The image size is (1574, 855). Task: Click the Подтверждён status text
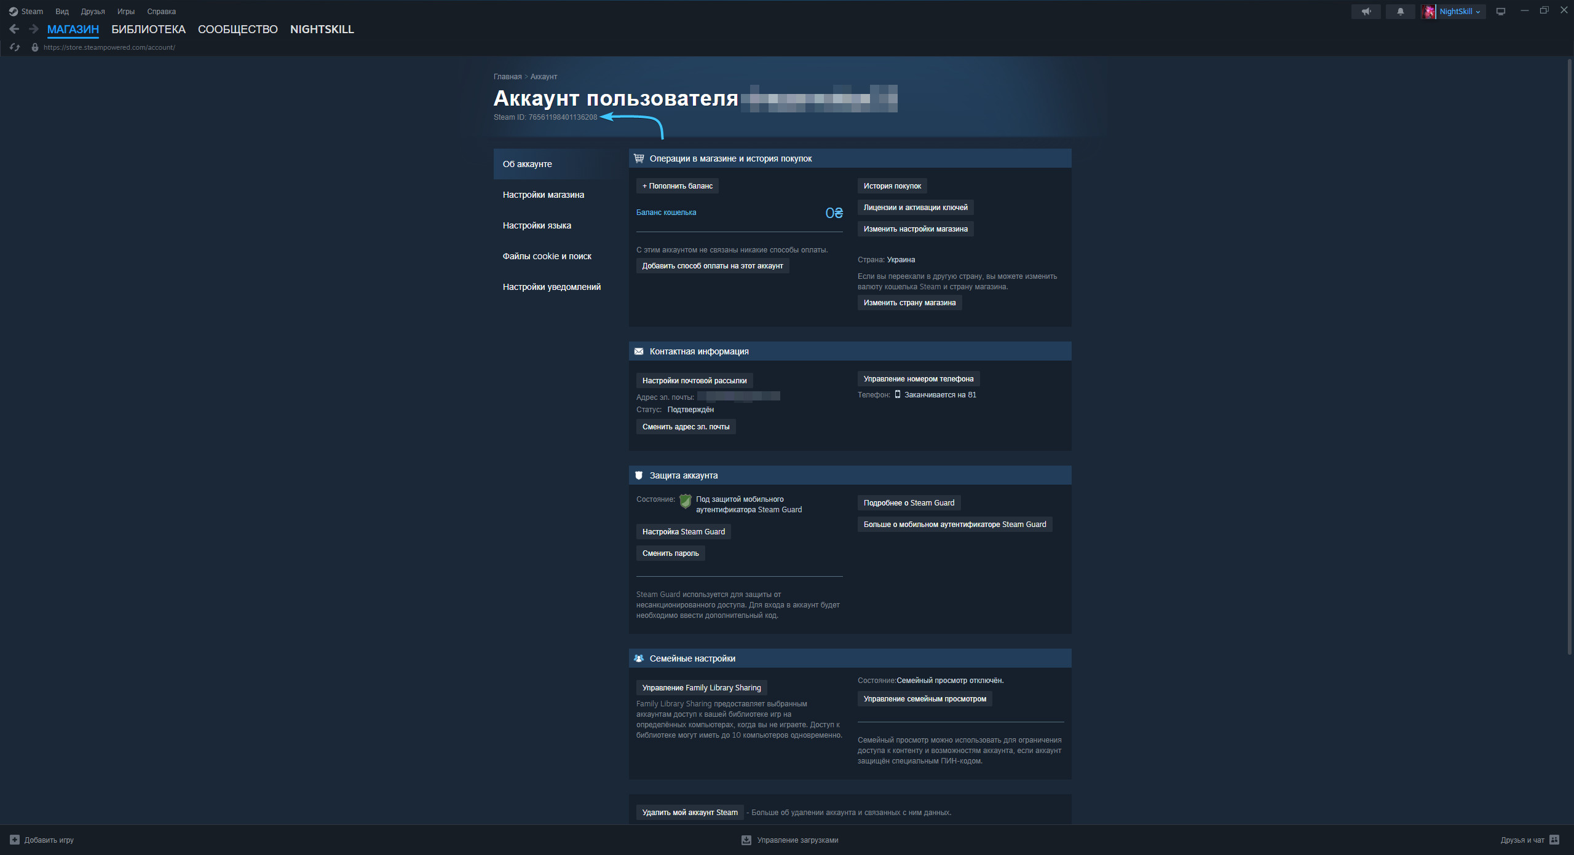(690, 410)
